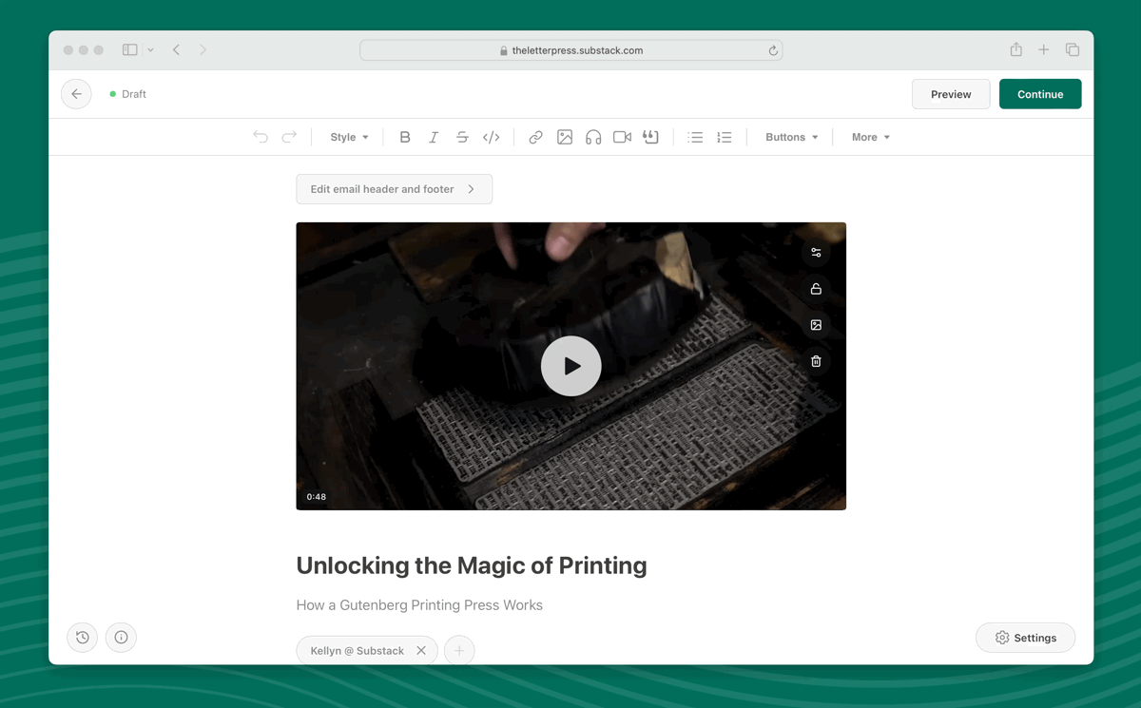Click the lock icon on the video
The image size is (1141, 708).
816,289
